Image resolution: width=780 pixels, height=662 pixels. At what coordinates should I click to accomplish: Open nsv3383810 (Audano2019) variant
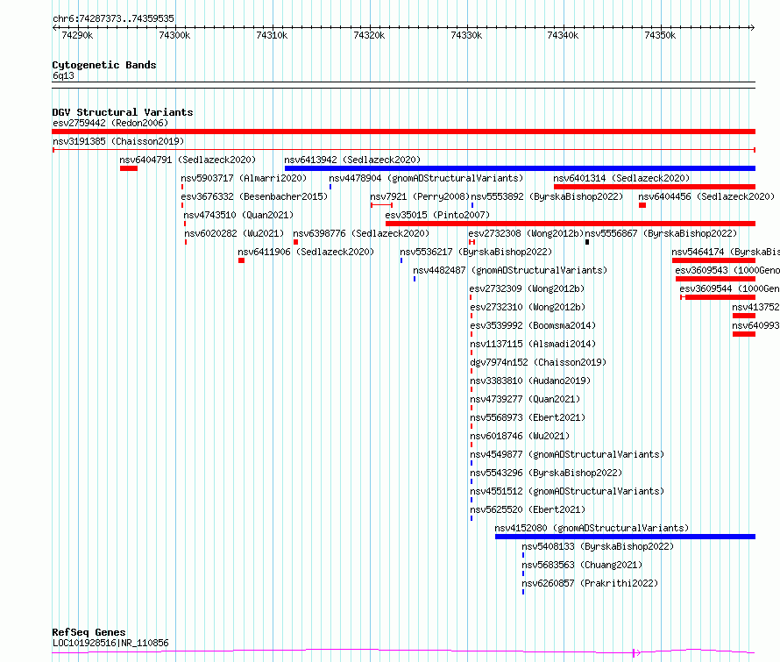click(x=530, y=381)
